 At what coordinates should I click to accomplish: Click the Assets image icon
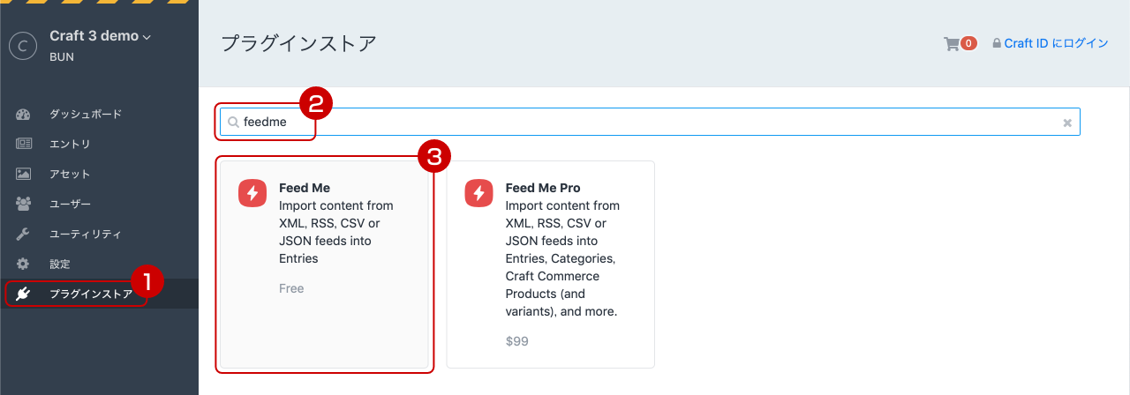click(24, 175)
